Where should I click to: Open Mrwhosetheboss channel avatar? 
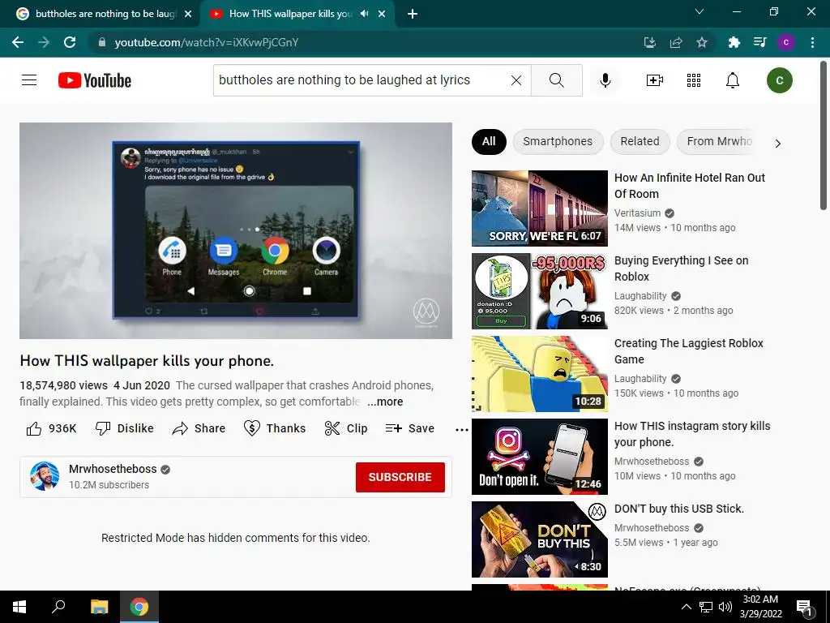point(45,476)
